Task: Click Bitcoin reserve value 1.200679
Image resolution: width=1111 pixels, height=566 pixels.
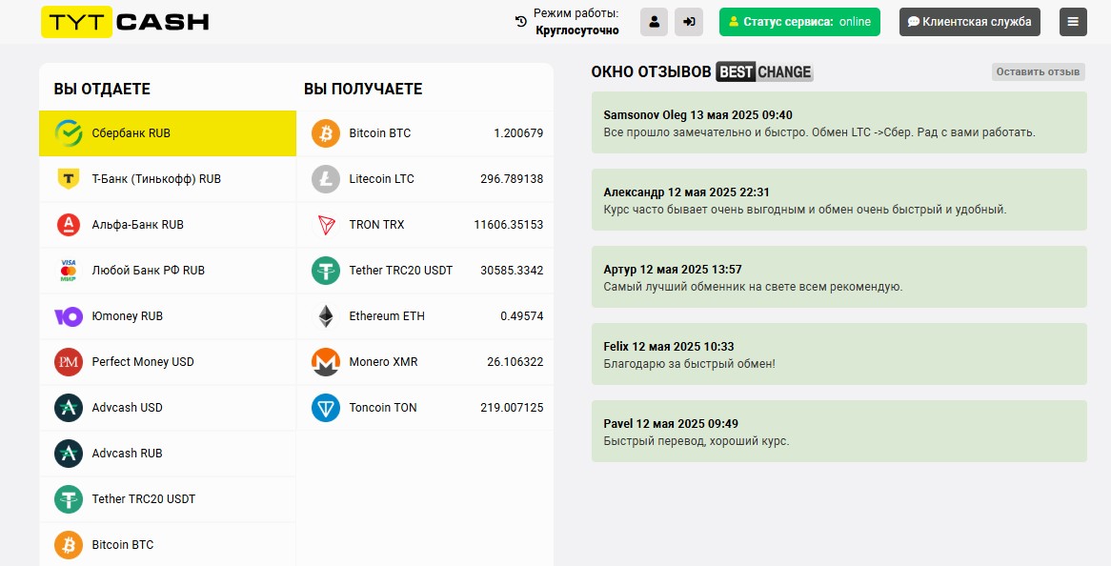Action: tap(518, 133)
